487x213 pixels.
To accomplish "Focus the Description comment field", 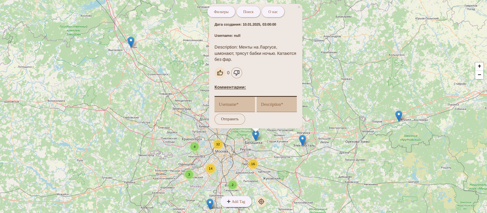I will tap(277, 104).
